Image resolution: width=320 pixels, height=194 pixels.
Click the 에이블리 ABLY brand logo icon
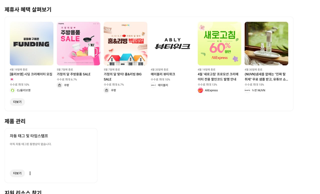153,85
